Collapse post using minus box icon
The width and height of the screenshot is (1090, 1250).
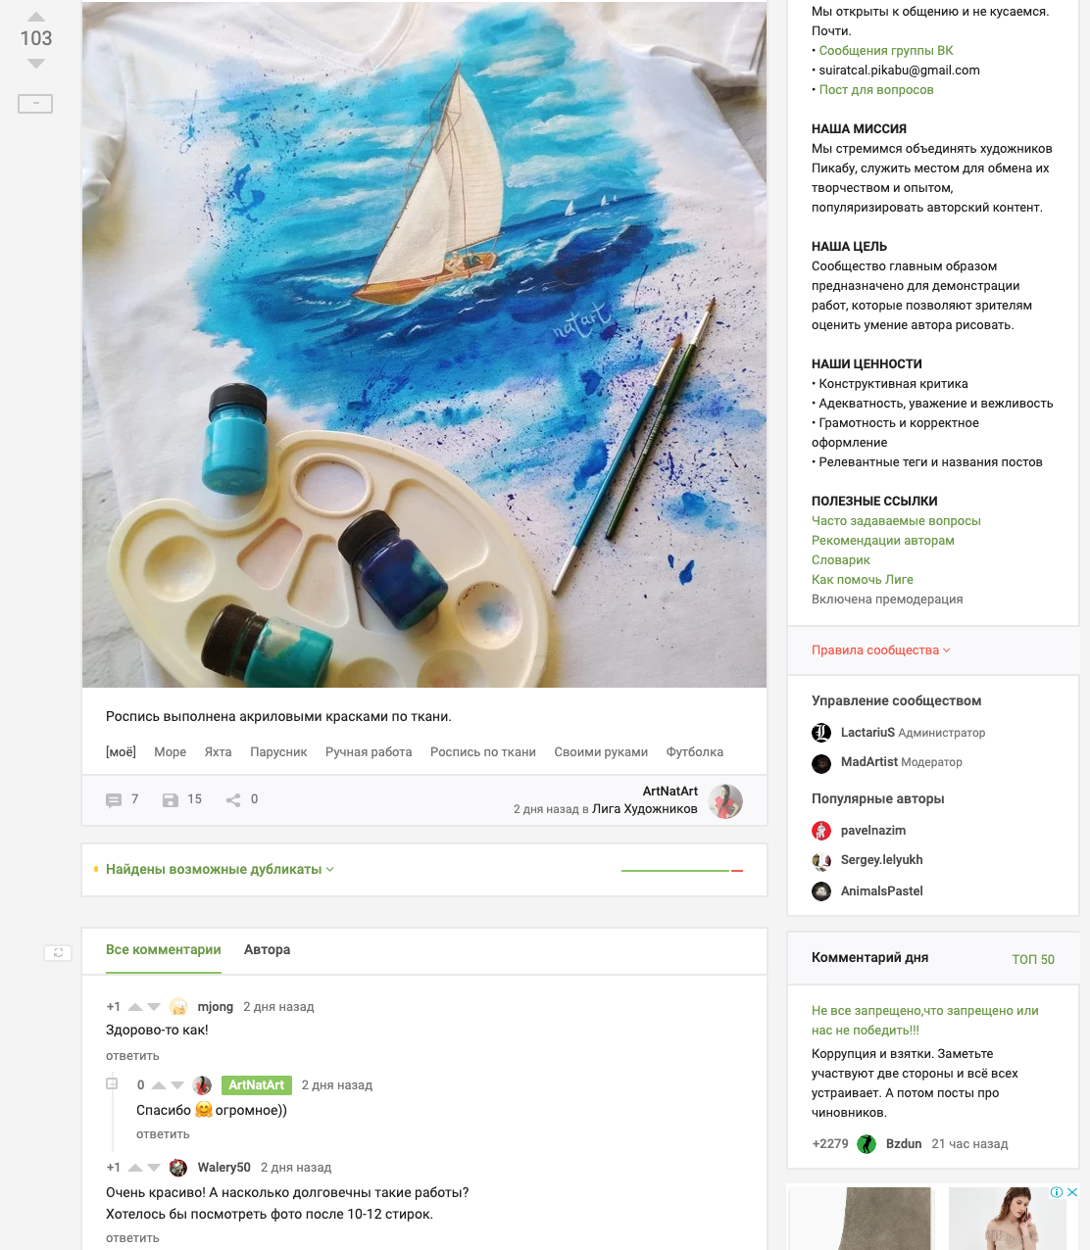coord(35,103)
